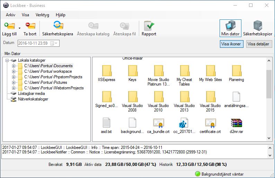This screenshot has height=178, width=275.
Task: Switch to Min dator view
Action: pyautogui.click(x=230, y=28)
